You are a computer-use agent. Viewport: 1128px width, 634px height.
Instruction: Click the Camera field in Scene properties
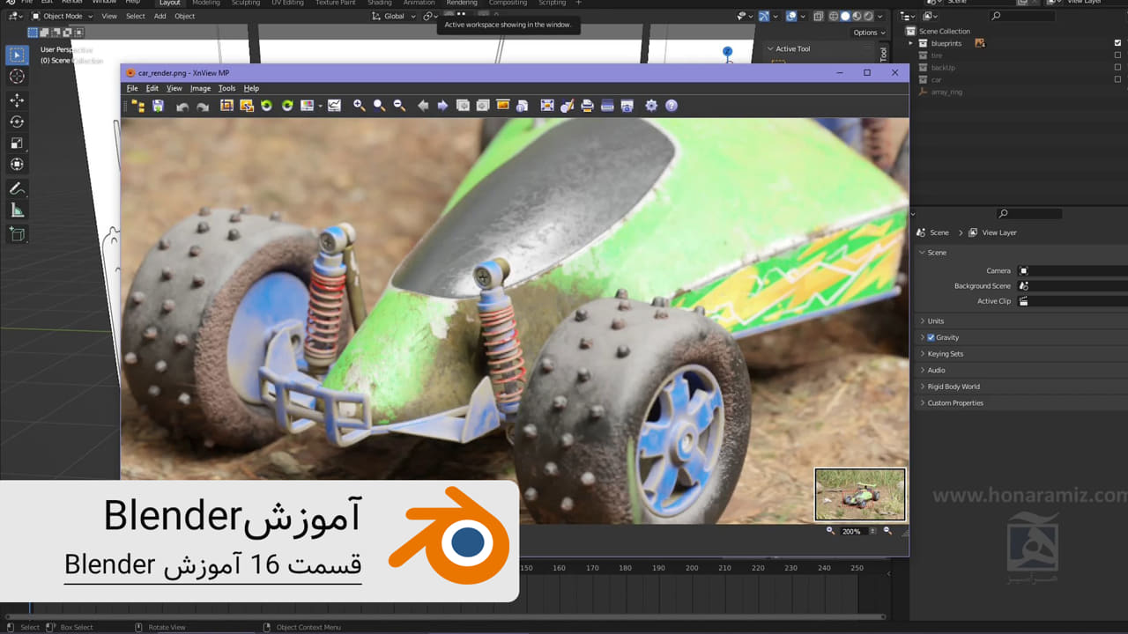[x=1072, y=270]
